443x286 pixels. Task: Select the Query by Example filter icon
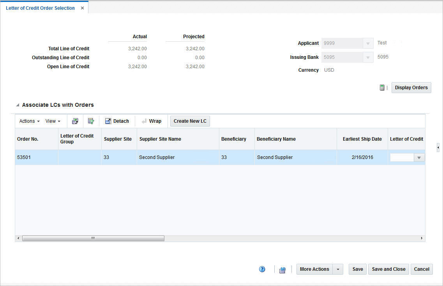coord(91,121)
